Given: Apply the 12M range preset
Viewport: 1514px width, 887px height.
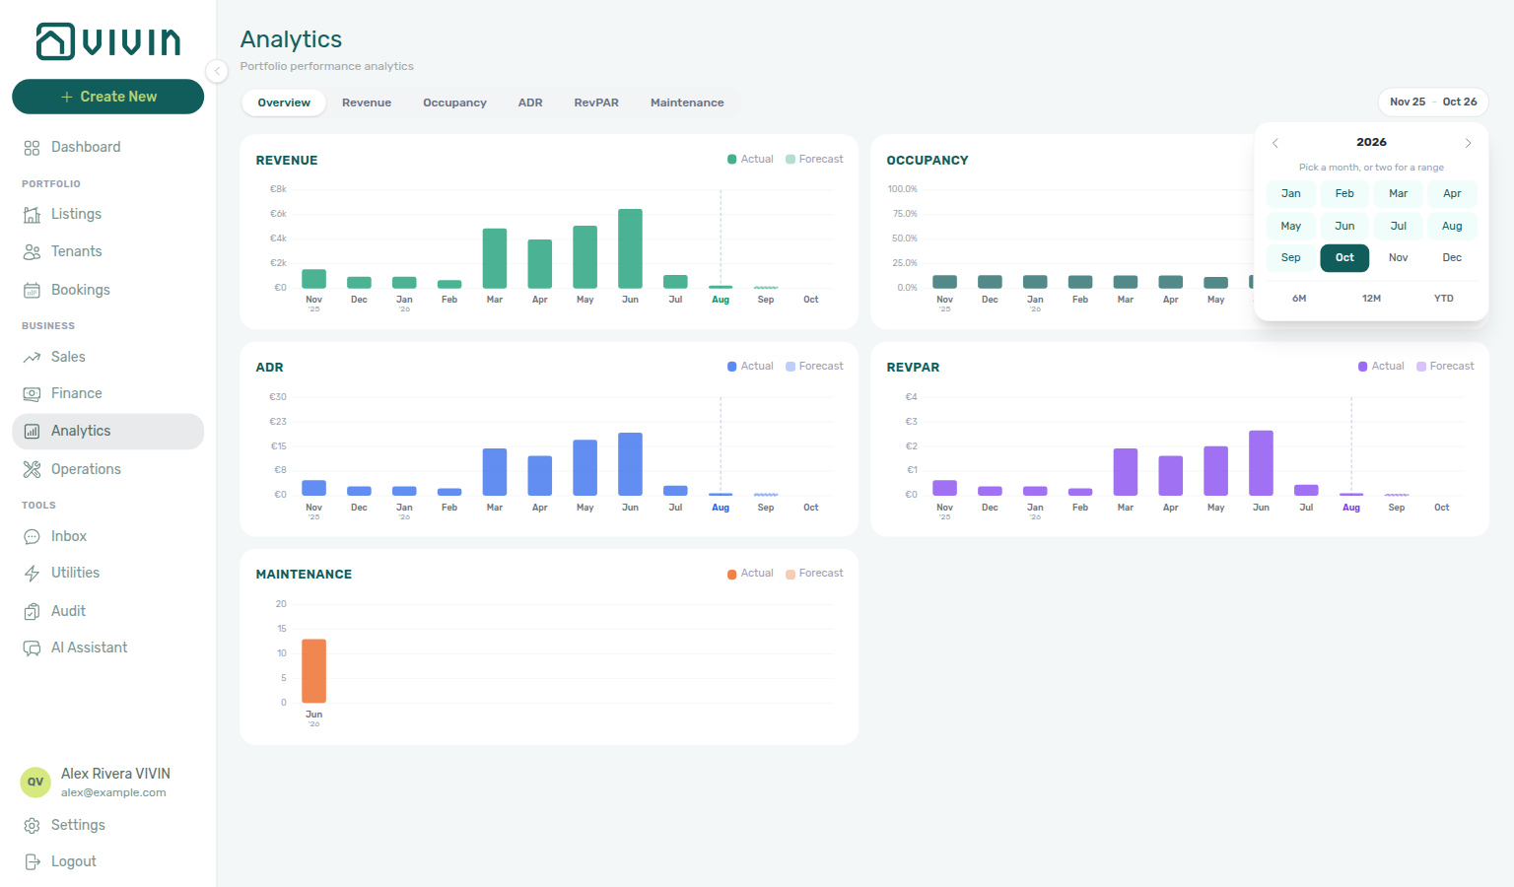Looking at the screenshot, I should (x=1371, y=299).
